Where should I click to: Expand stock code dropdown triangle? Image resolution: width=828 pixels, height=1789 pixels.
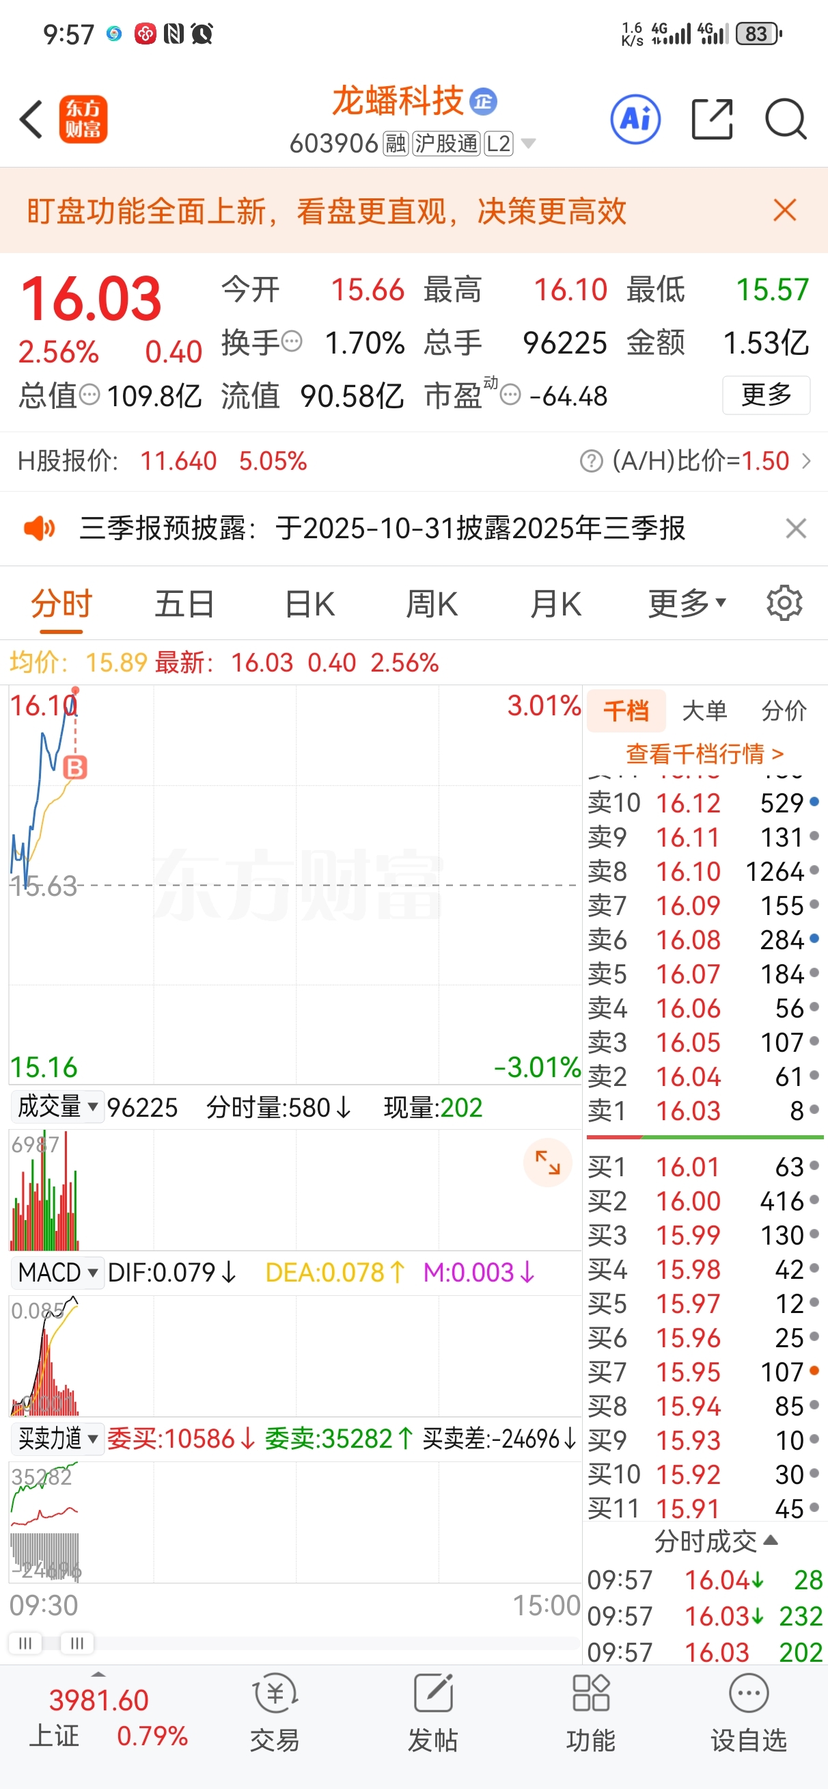tap(528, 144)
